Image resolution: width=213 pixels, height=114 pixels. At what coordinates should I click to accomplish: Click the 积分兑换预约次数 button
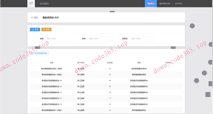pos(39,53)
